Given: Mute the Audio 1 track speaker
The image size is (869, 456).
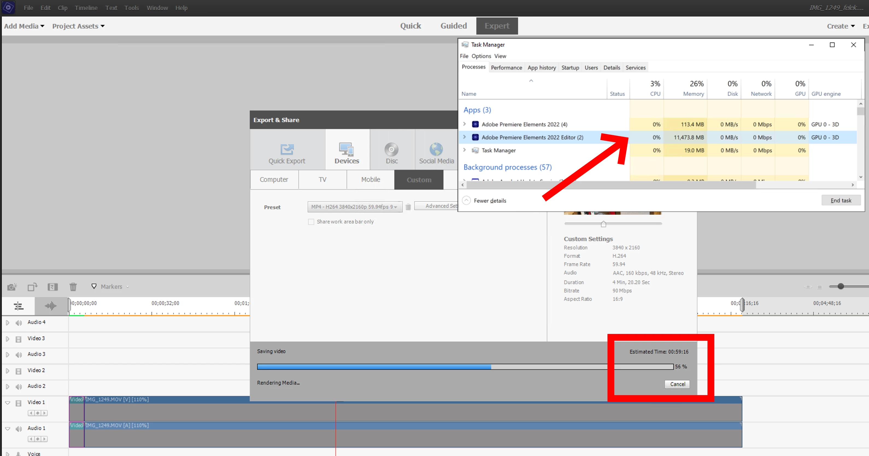Looking at the screenshot, I should pos(19,429).
